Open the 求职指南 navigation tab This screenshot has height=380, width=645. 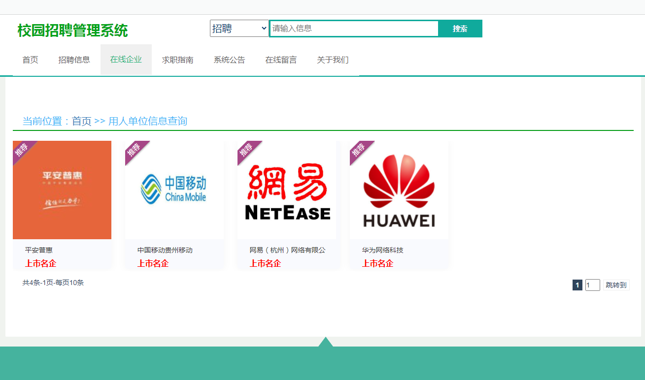pos(178,60)
